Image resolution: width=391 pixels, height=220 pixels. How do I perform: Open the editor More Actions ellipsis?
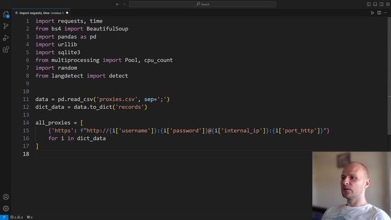[386, 13]
